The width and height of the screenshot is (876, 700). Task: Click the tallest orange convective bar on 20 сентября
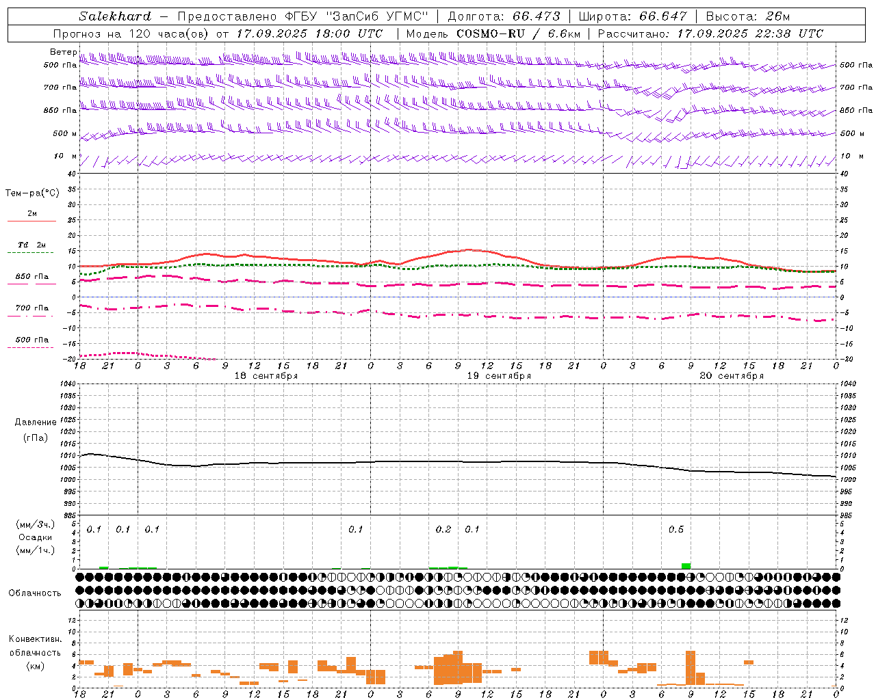click(x=691, y=668)
